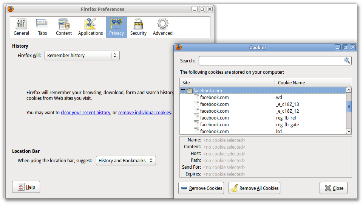
Task: Close the Firefox Preferences window via title bar X
Action: coord(210,9)
